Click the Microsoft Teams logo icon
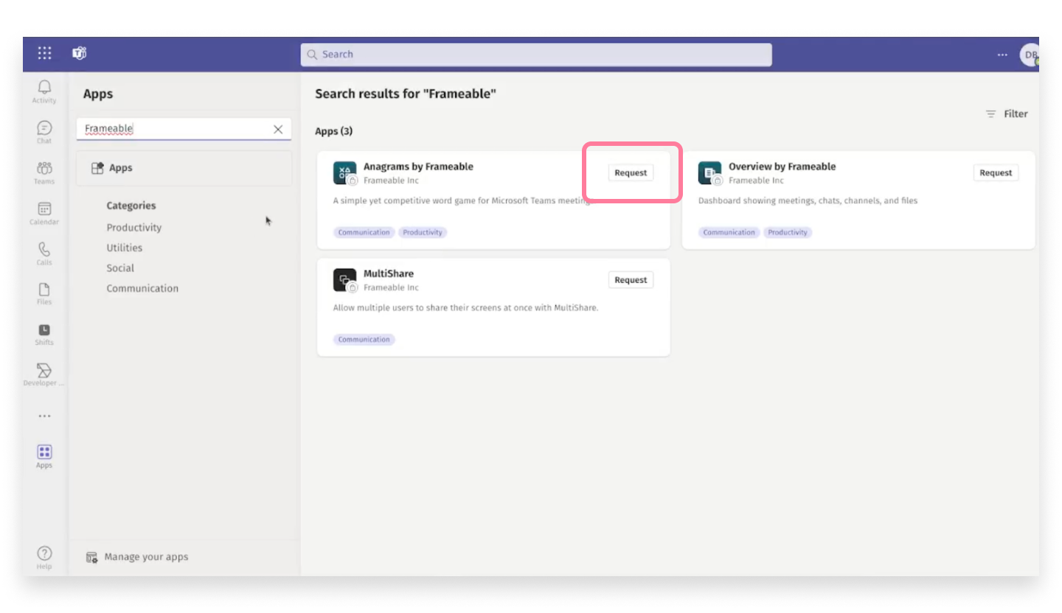The image size is (1062, 613). pos(79,53)
